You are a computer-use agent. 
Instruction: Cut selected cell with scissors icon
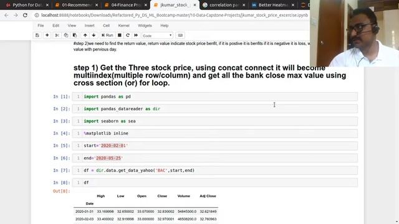tap(57, 35)
